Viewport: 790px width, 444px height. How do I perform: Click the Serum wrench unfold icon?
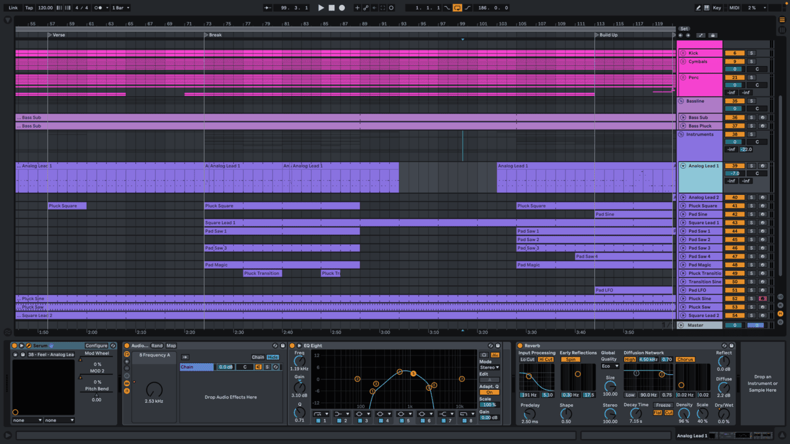(29, 346)
